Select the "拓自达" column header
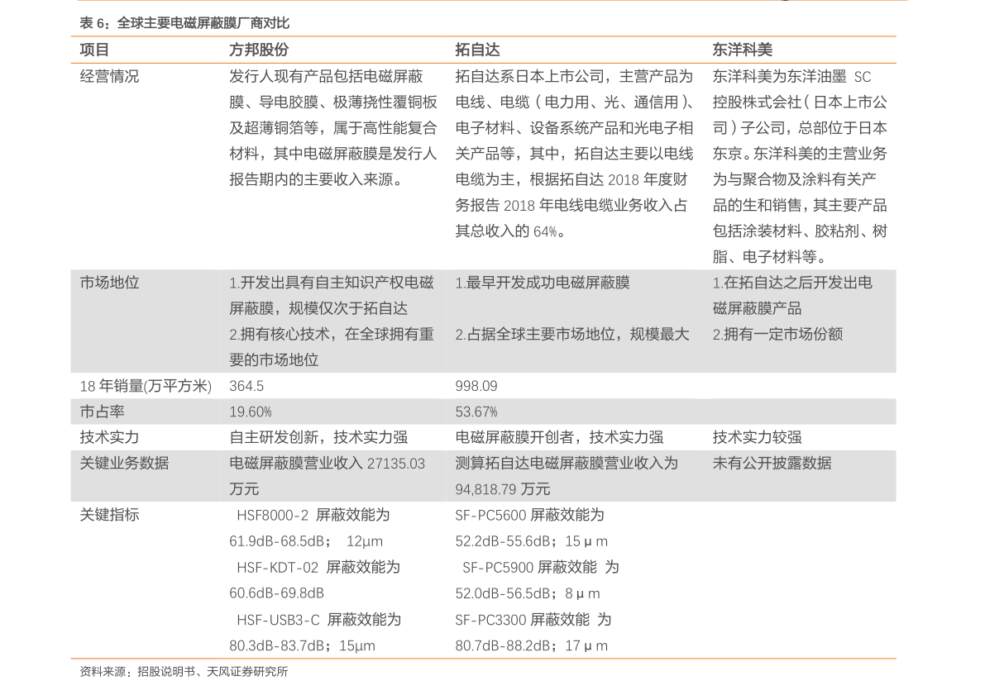Viewport: 985px width, 695px height. 477,50
